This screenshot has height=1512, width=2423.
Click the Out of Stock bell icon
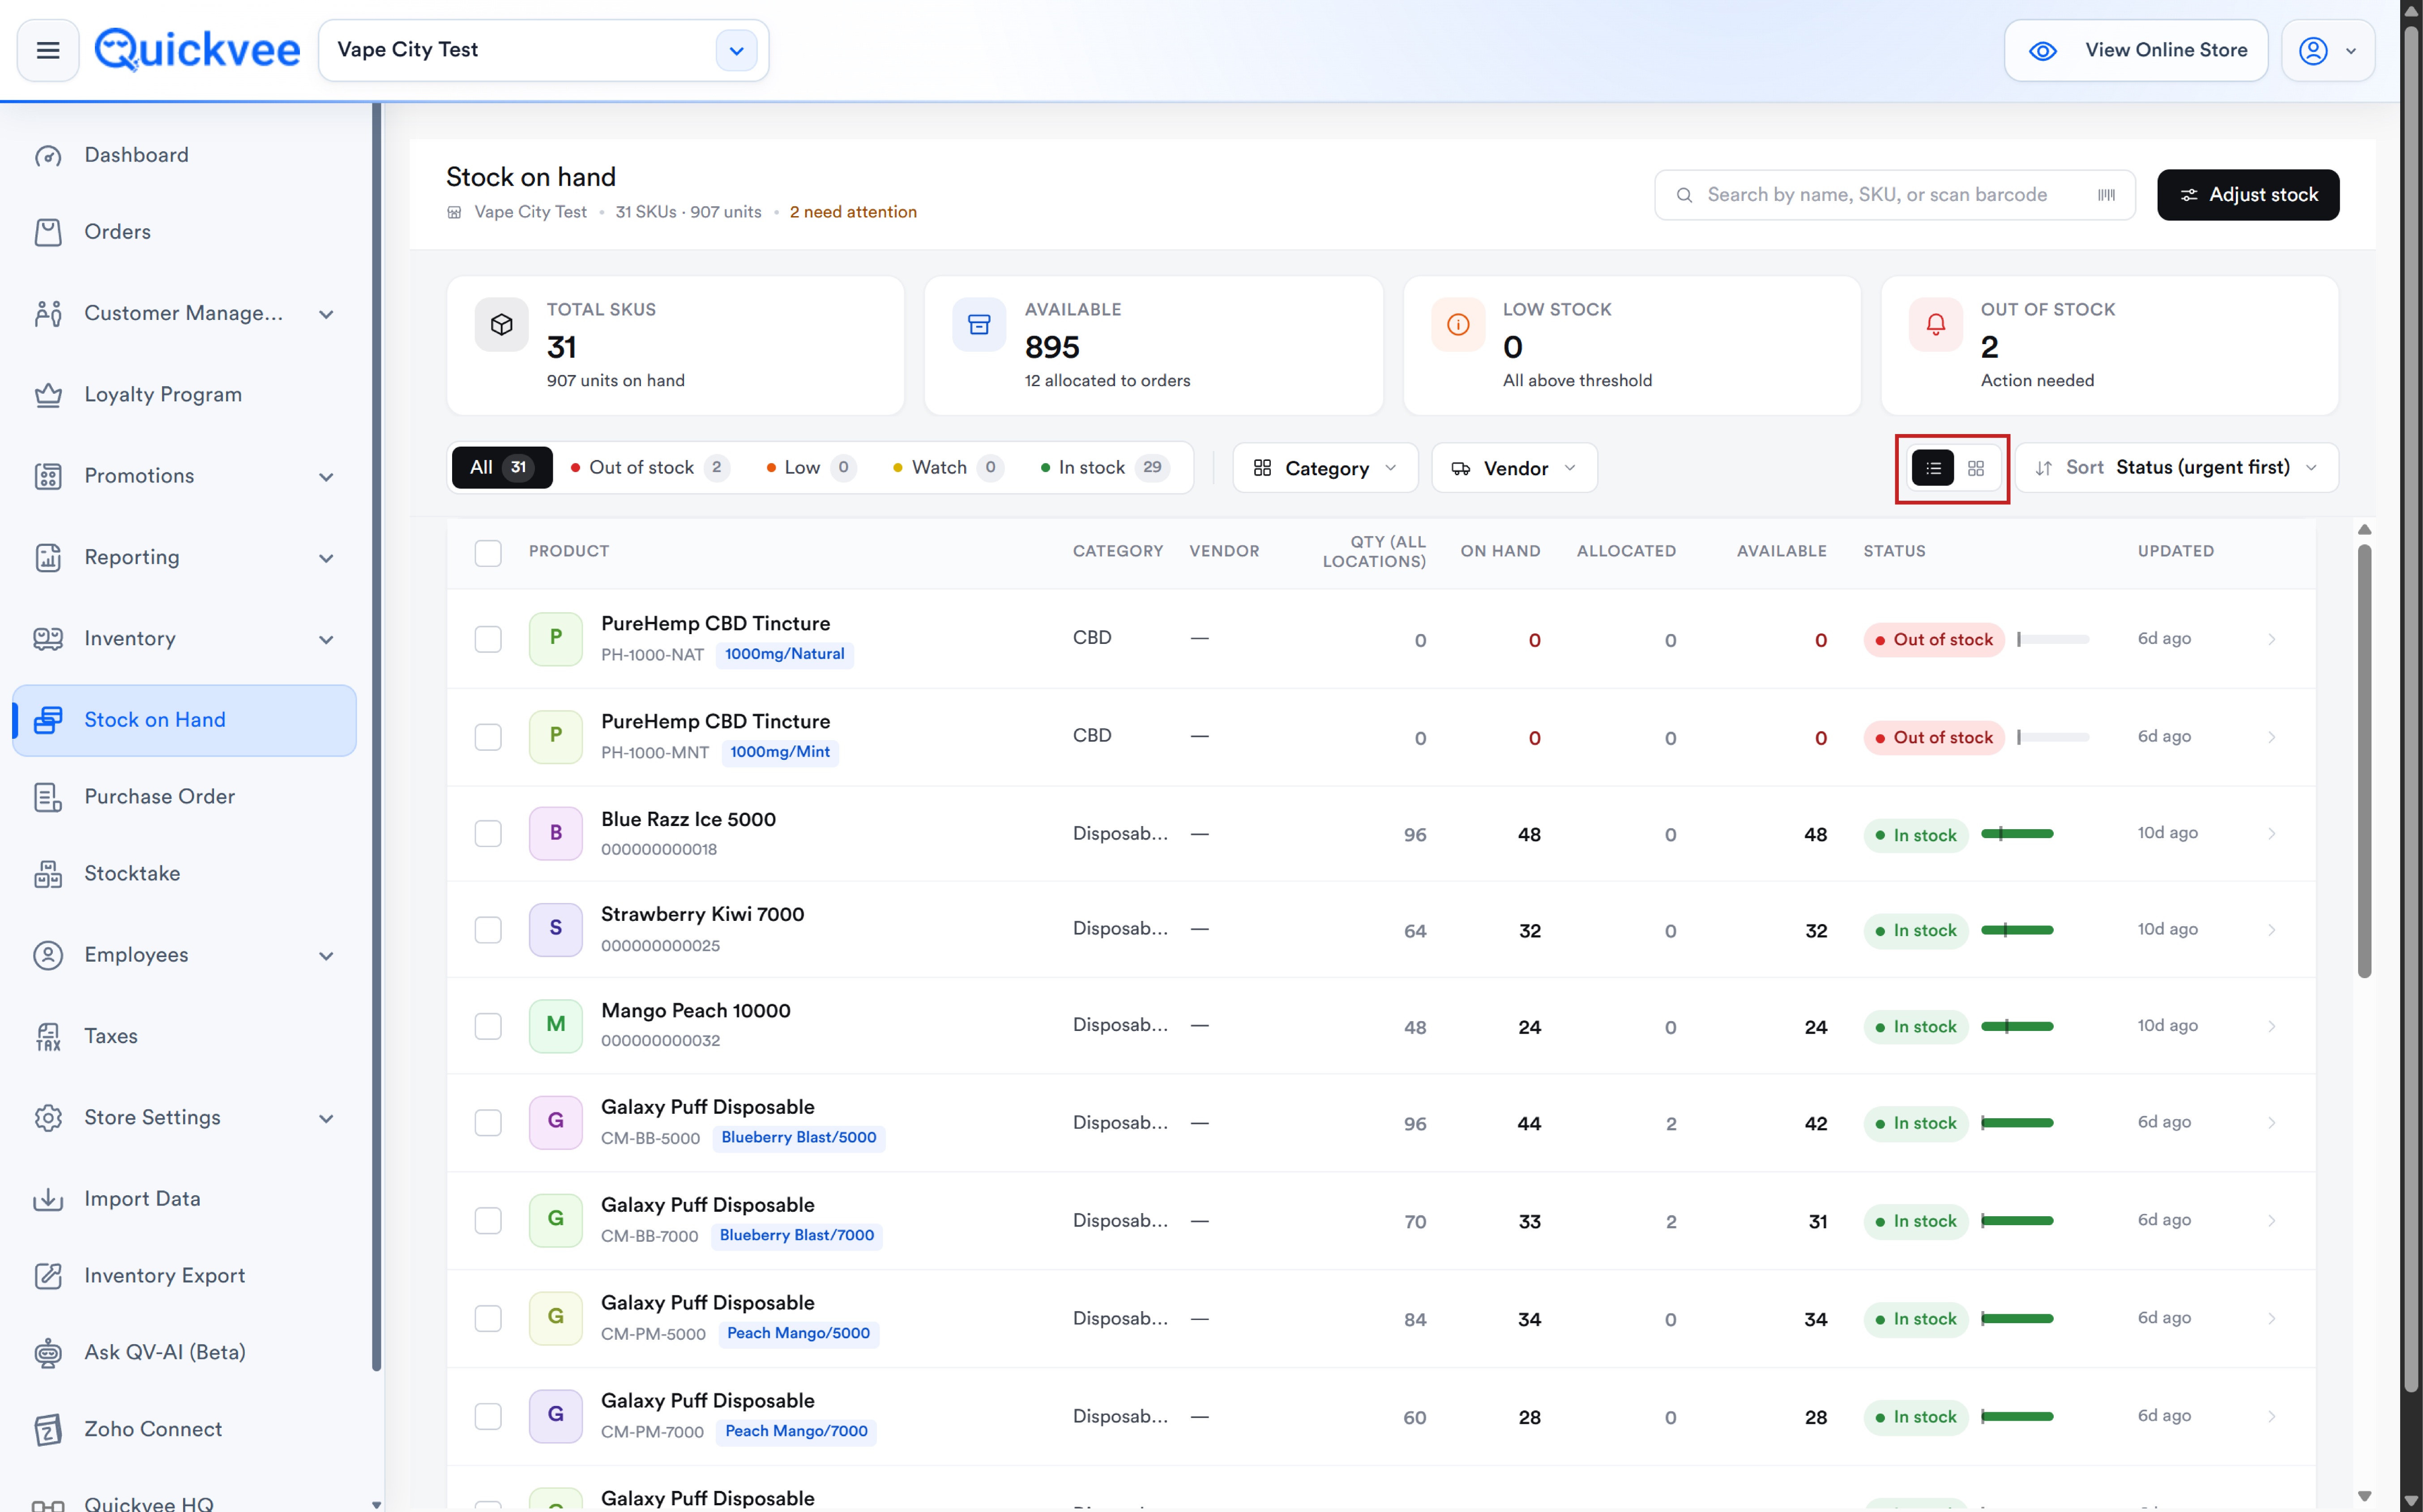tap(1936, 324)
